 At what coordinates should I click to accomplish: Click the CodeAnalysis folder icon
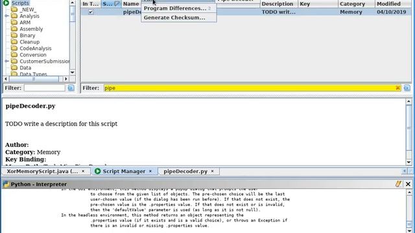click(14, 49)
